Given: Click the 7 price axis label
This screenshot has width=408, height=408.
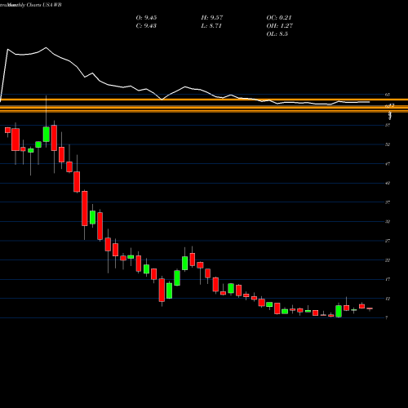Looking at the screenshot, I should tap(387, 317).
